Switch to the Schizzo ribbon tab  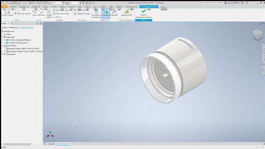coord(46,7)
